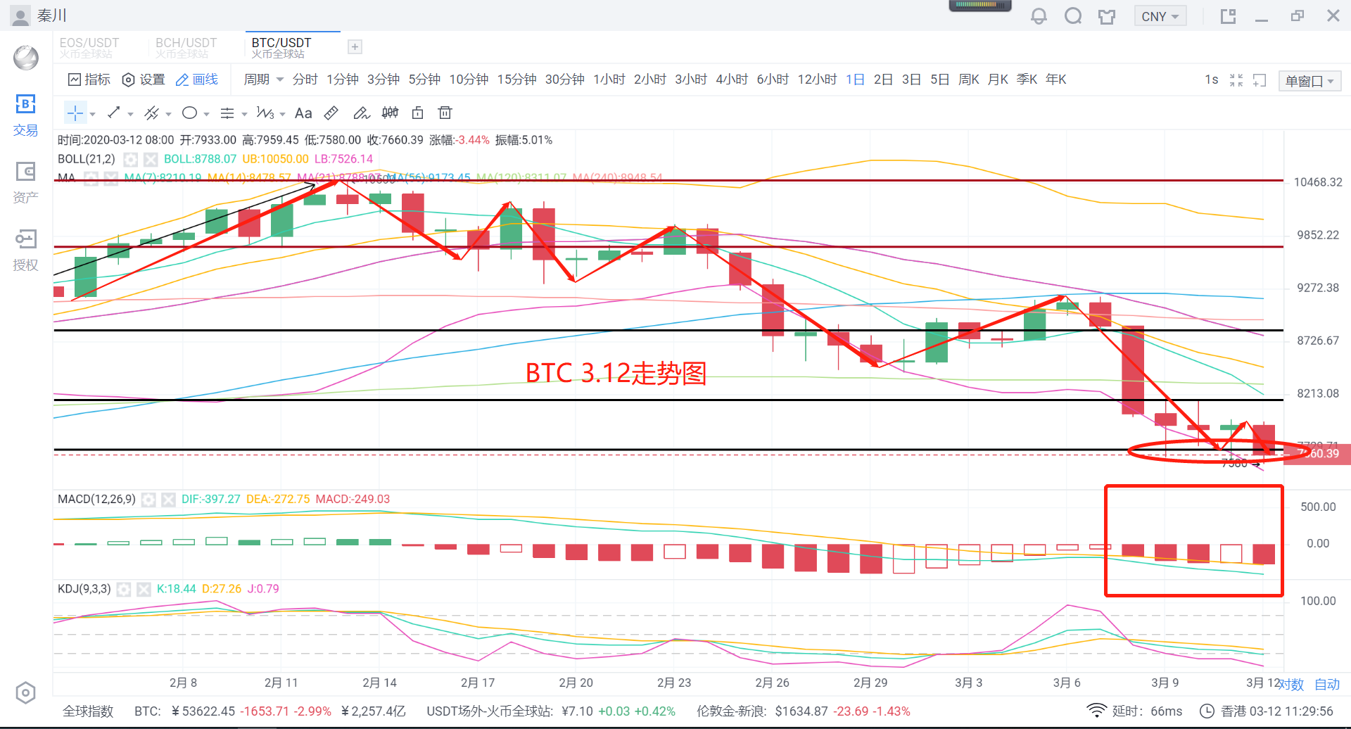
Task: Select the freehand brush drawing tool
Action: click(361, 113)
